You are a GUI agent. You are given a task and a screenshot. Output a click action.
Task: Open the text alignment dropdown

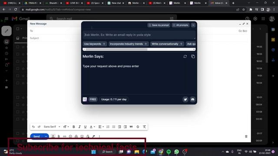pyautogui.click(x=101, y=127)
